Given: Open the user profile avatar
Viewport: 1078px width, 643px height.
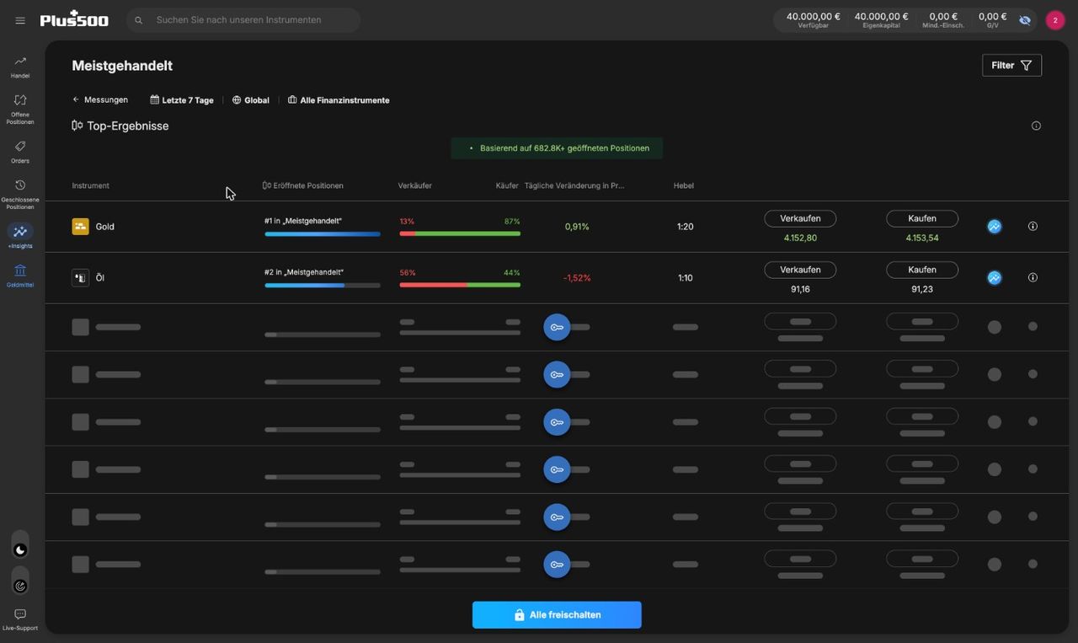Looking at the screenshot, I should point(1055,20).
